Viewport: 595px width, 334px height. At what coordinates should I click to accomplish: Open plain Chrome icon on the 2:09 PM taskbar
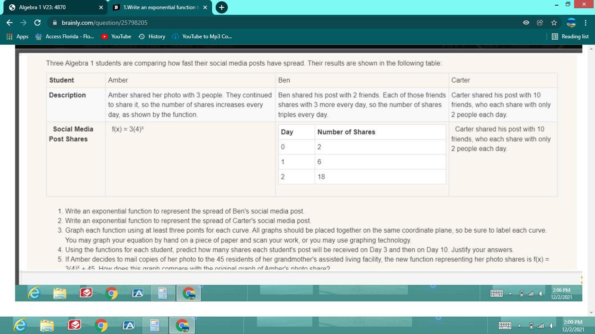[101, 325]
